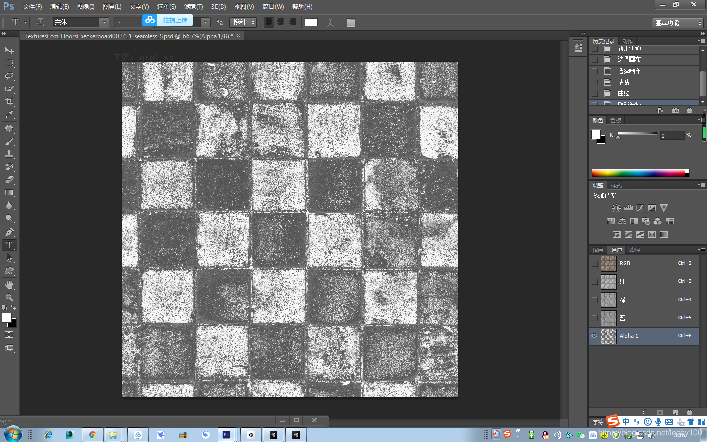The image size is (707, 442).
Task: Delete current channel with trash icon
Action: click(689, 413)
